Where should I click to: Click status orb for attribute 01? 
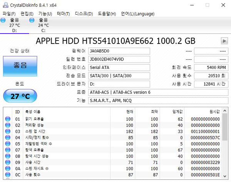(x=8, y=119)
